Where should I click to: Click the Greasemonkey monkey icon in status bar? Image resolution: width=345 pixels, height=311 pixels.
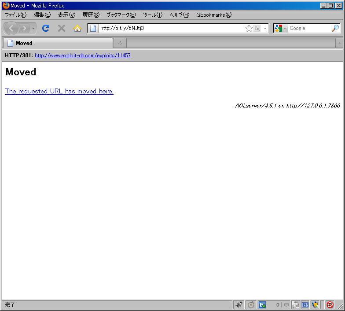point(251,305)
